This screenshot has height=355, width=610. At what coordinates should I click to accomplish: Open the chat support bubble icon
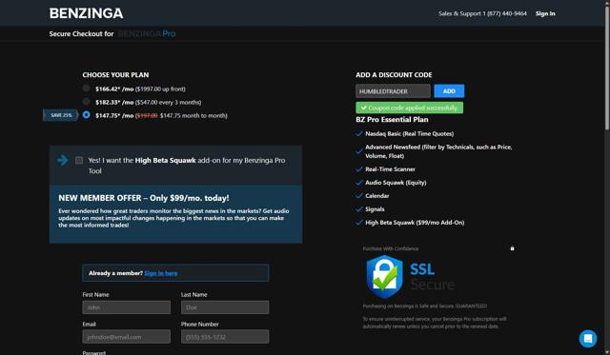pyautogui.click(x=588, y=339)
